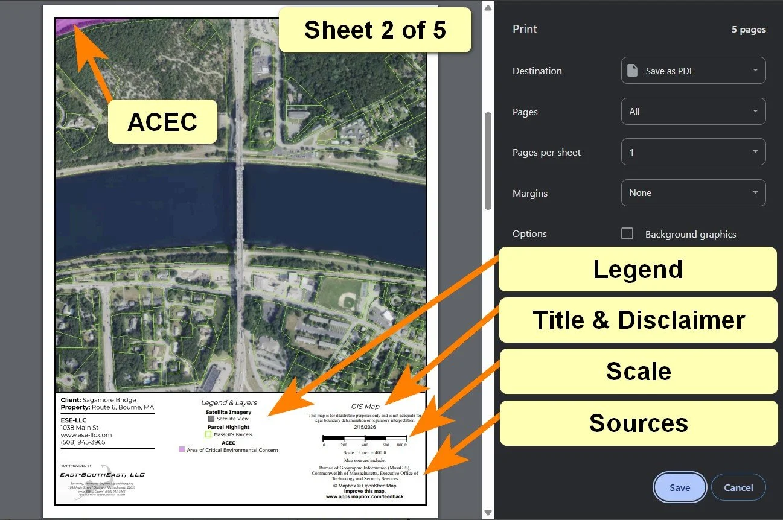Toggle the MassGIS Parcels checkbox
783x520 pixels.
pyautogui.click(x=208, y=434)
